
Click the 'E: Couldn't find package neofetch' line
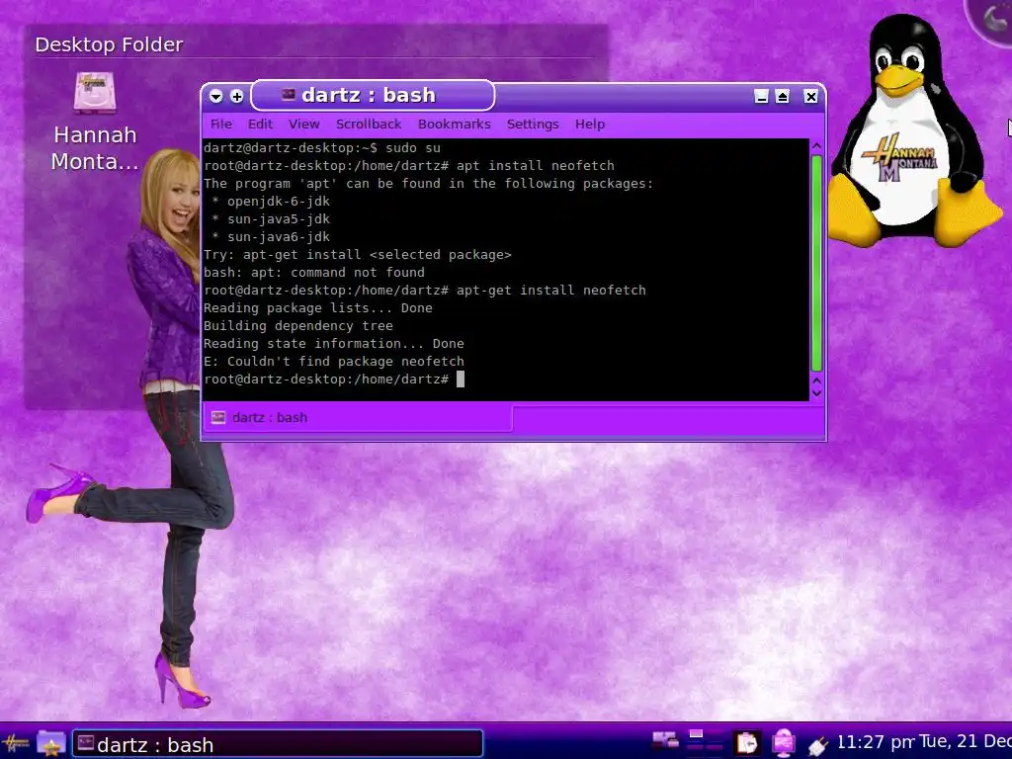[334, 362]
